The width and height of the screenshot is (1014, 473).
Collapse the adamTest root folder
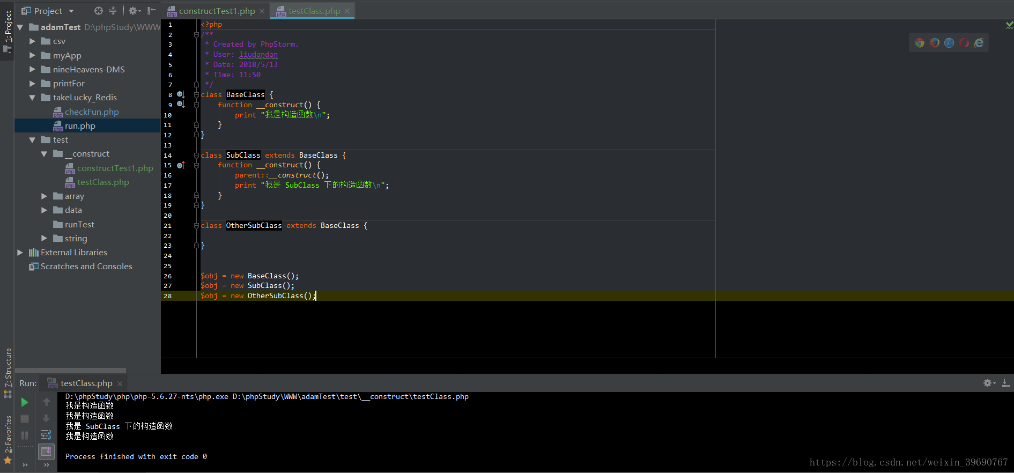[20, 27]
